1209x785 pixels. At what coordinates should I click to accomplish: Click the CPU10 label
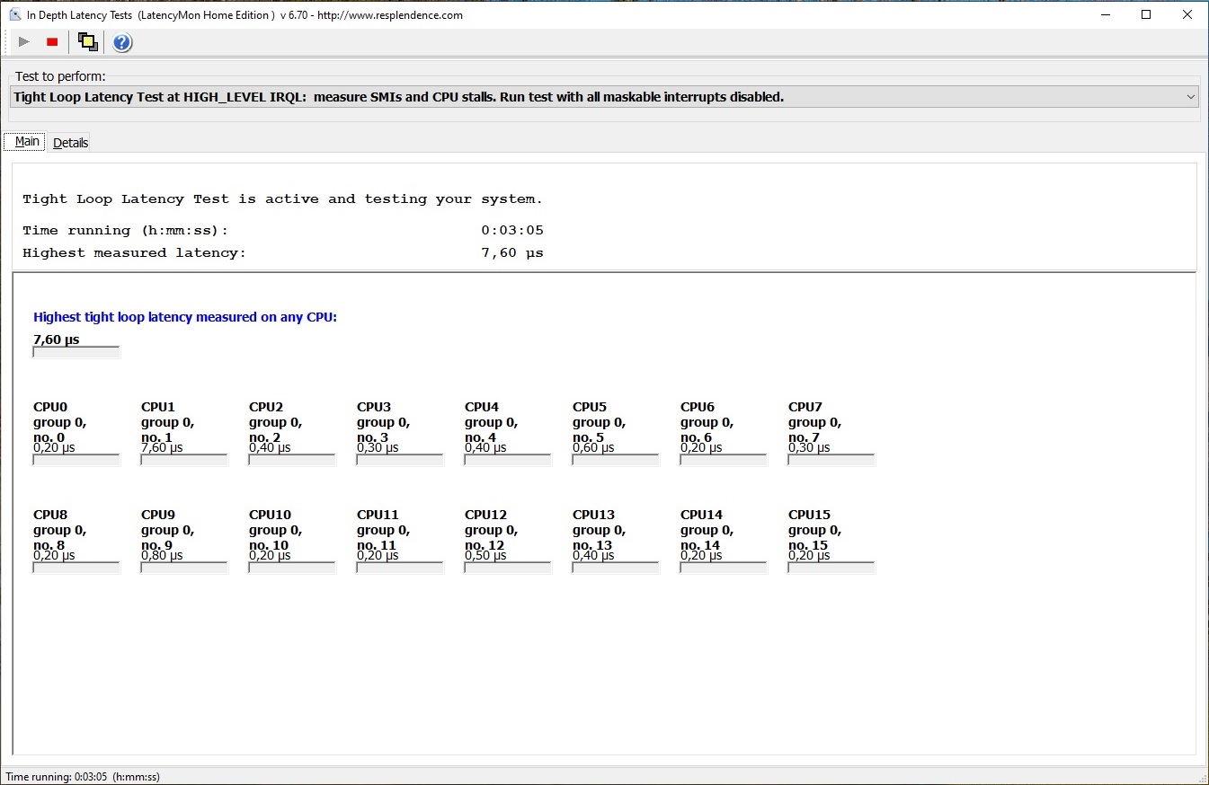point(270,515)
